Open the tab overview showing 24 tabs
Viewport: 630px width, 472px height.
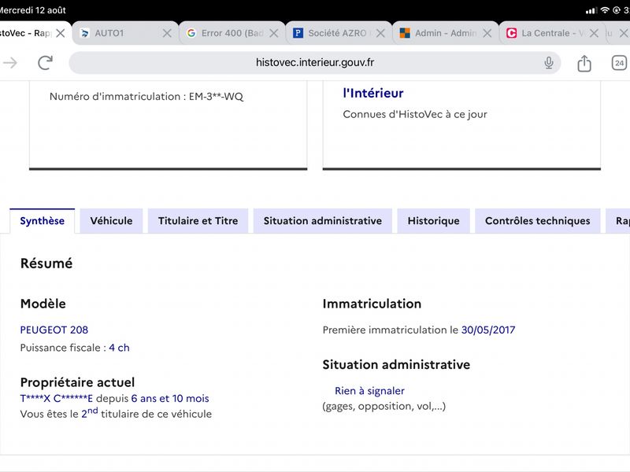(619, 63)
